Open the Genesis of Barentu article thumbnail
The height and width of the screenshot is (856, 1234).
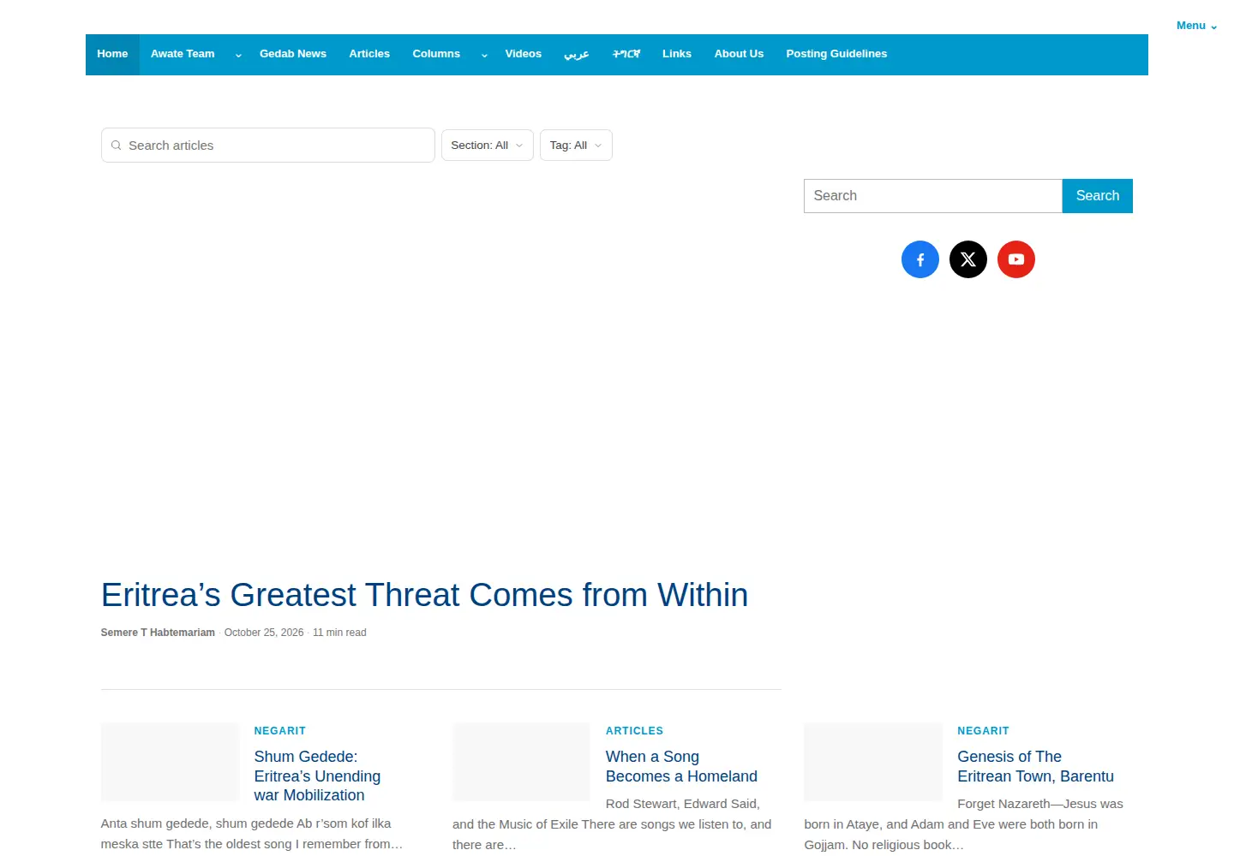pyautogui.click(x=873, y=762)
